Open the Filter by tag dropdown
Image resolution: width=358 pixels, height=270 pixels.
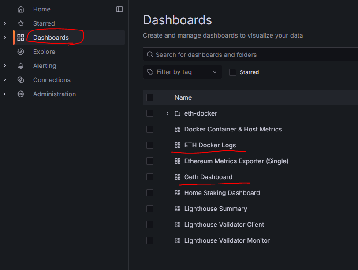point(183,72)
